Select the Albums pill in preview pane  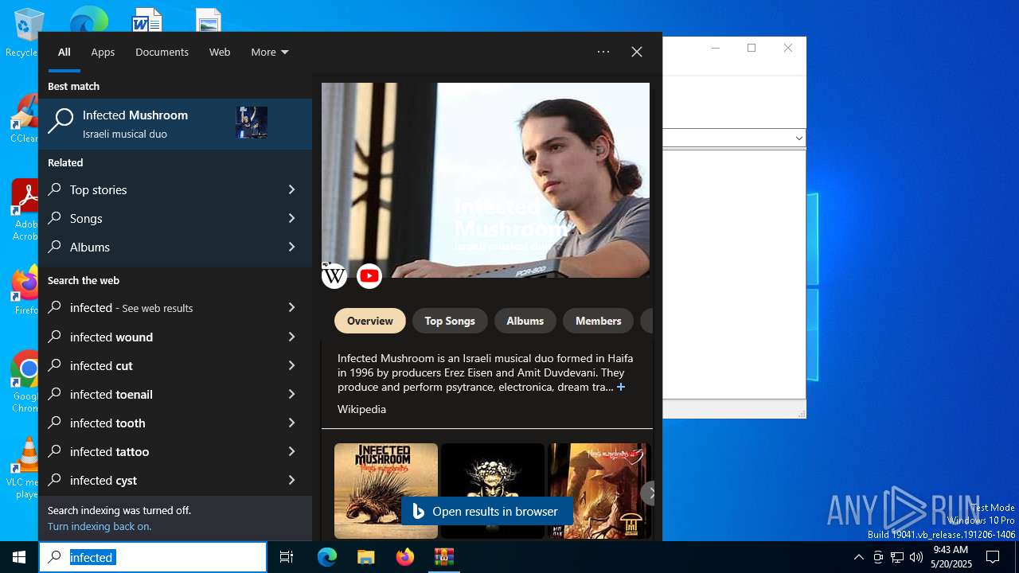tap(525, 321)
